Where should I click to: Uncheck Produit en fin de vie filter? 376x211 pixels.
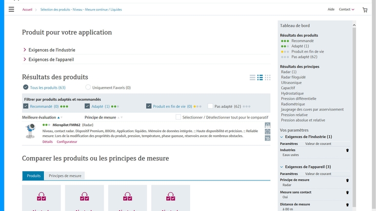149,106
